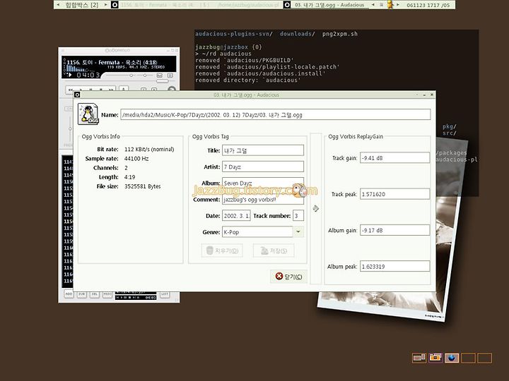This screenshot has height=381, width=509.
Task: Click previous workspace arrow in top panel
Action: click(x=58, y=4)
